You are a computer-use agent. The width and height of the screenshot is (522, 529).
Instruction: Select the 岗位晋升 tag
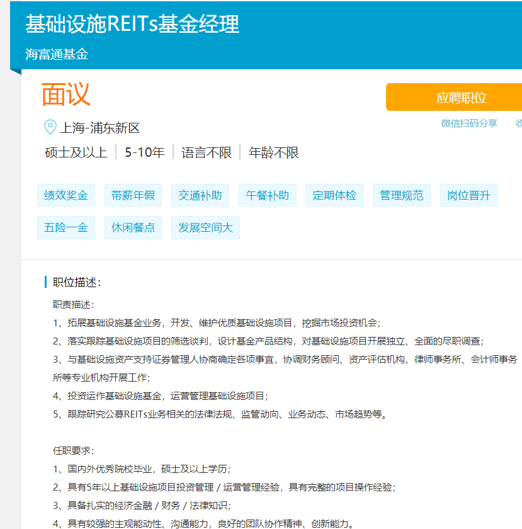(x=468, y=195)
